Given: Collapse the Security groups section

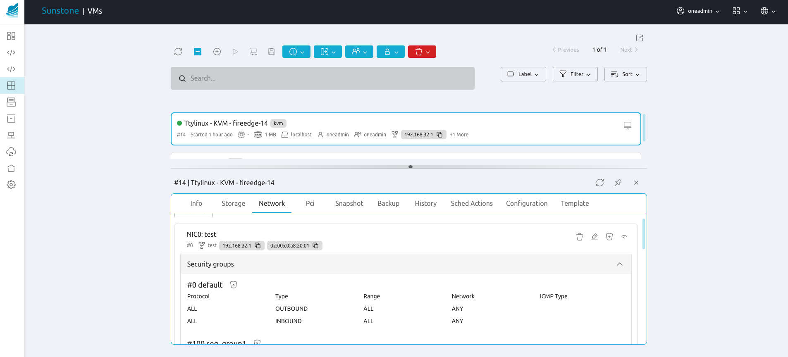Looking at the screenshot, I should (x=620, y=264).
